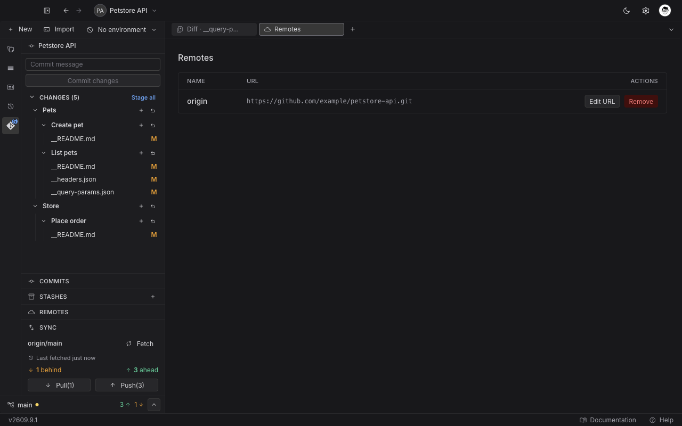682x426 pixels.
Task: Open the Documentation link
Action: coord(608,420)
